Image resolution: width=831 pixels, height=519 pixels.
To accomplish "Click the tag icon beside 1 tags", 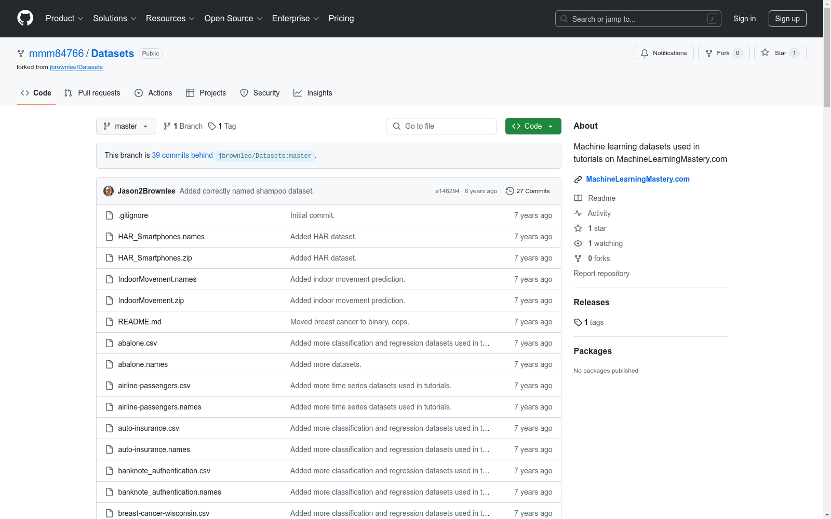I will 578,322.
